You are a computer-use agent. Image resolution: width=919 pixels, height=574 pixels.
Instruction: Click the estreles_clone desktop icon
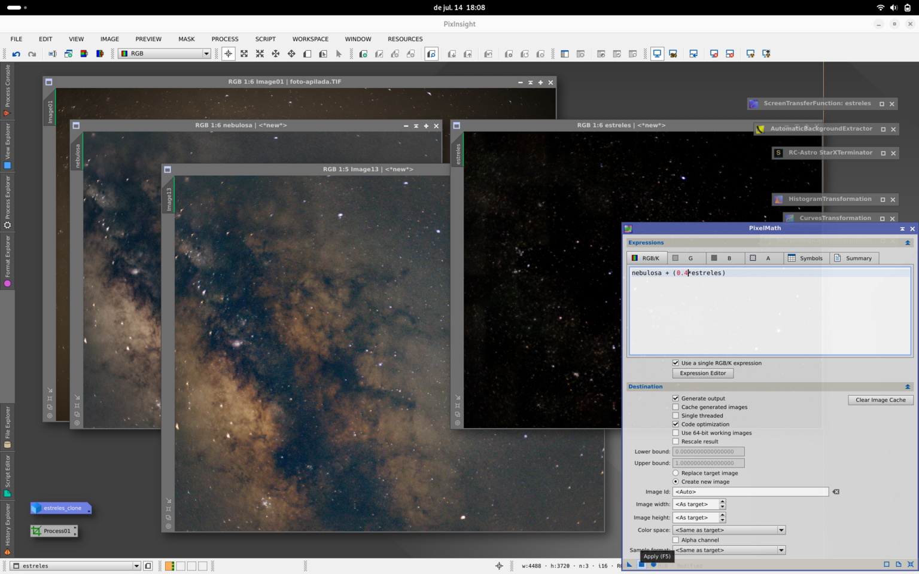click(x=61, y=508)
